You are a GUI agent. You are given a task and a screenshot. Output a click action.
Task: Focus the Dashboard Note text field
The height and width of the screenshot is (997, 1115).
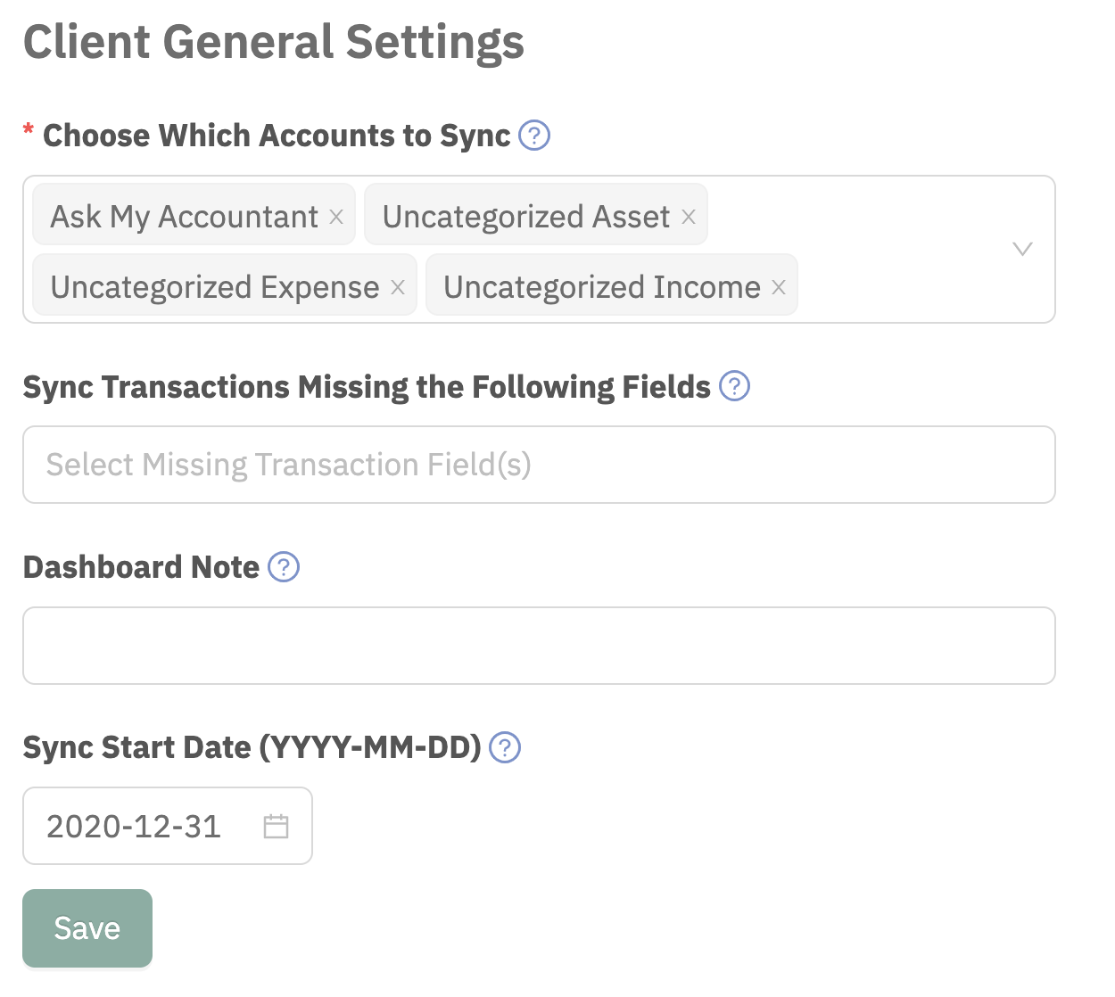tap(539, 646)
